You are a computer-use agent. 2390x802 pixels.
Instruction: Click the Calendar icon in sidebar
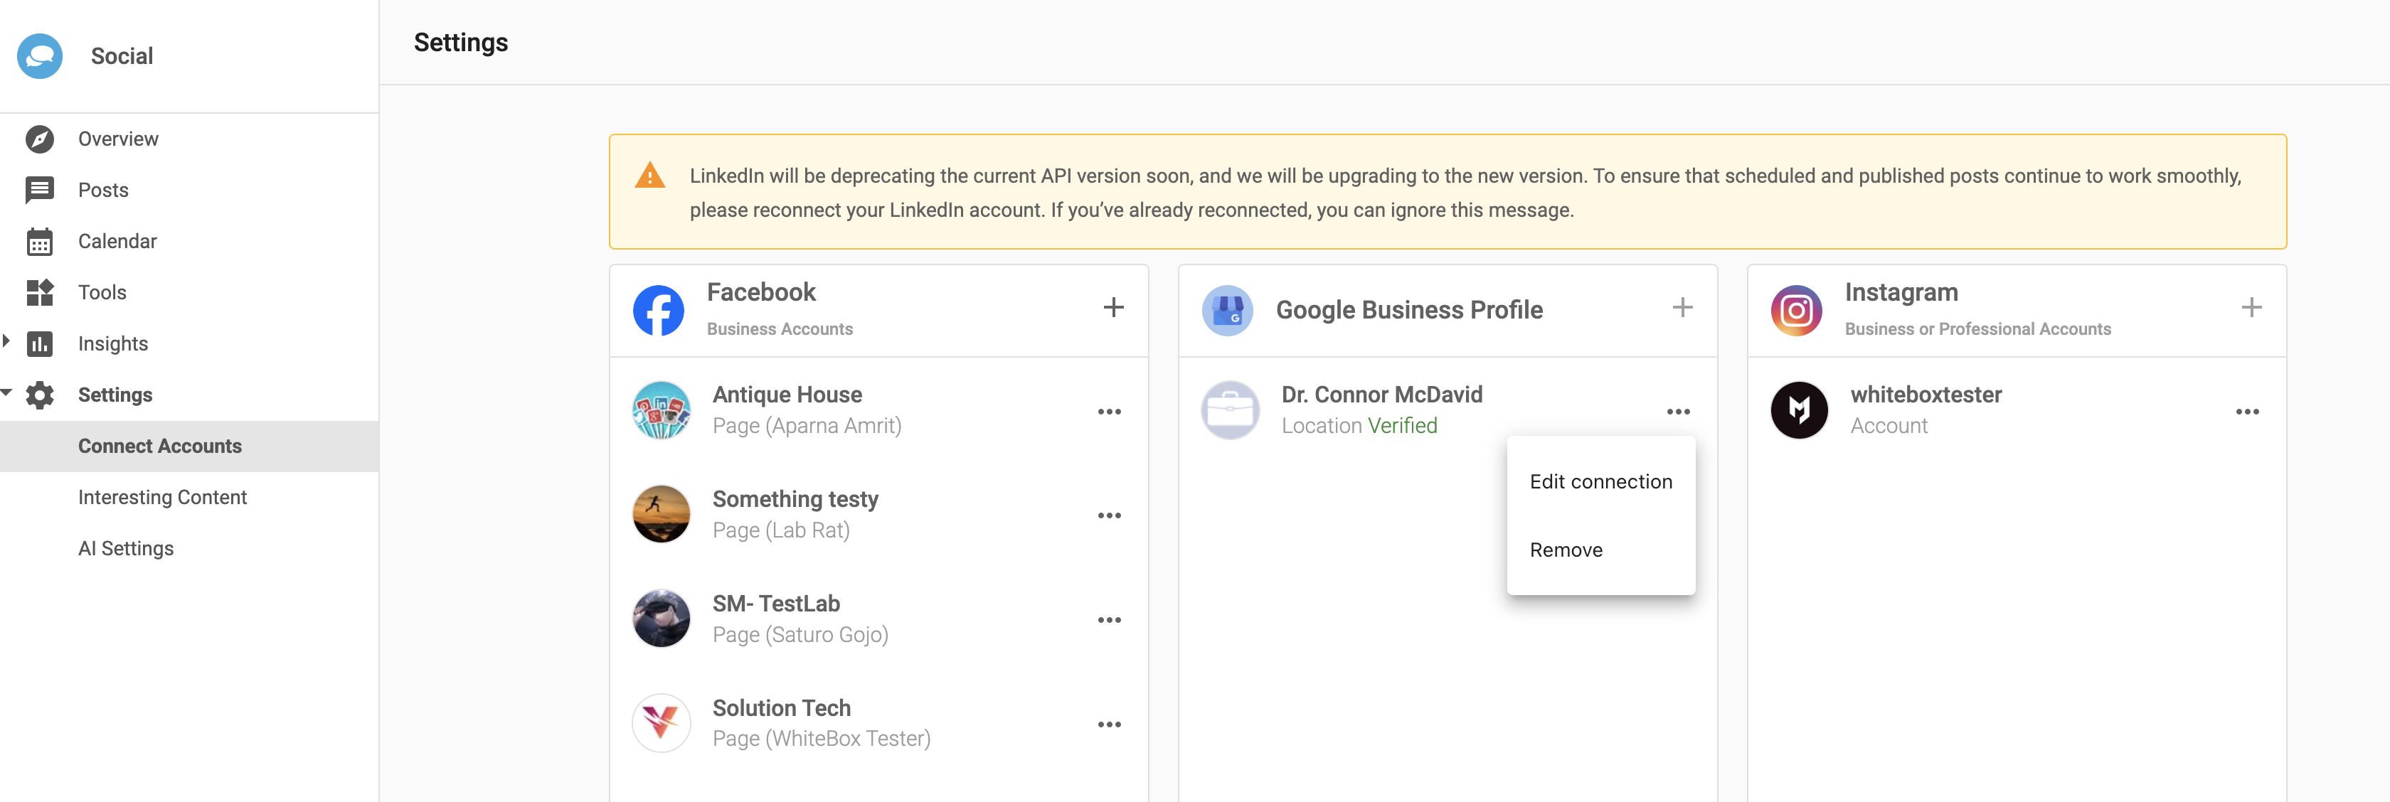39,241
